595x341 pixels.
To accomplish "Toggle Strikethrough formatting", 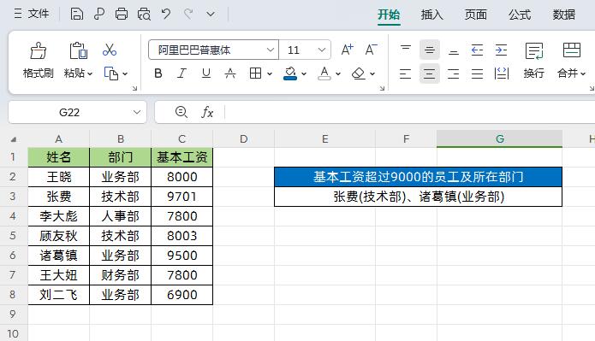I will (230, 73).
